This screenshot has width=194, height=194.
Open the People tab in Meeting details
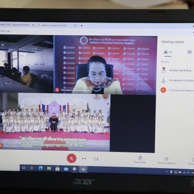point(168,52)
